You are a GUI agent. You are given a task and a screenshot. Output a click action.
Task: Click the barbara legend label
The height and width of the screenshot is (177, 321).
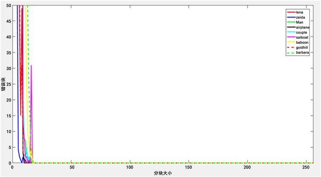pos(302,52)
